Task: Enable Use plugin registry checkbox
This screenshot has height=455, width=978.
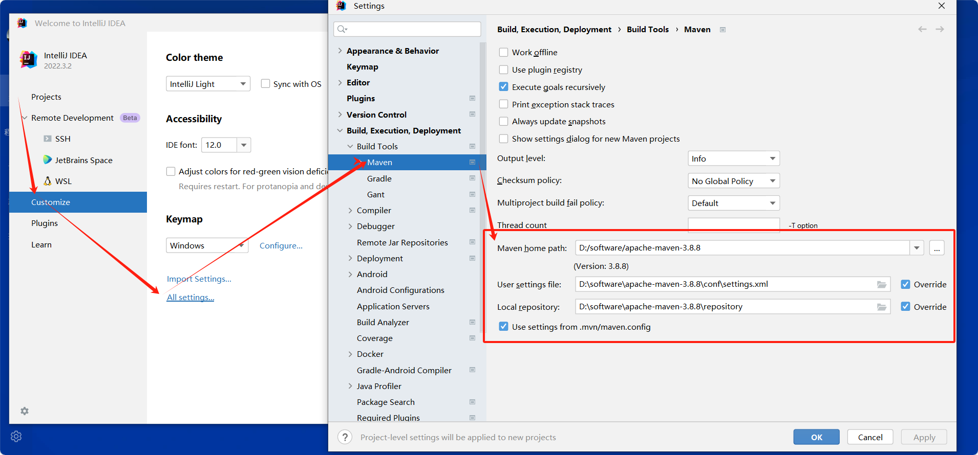Action: click(503, 70)
